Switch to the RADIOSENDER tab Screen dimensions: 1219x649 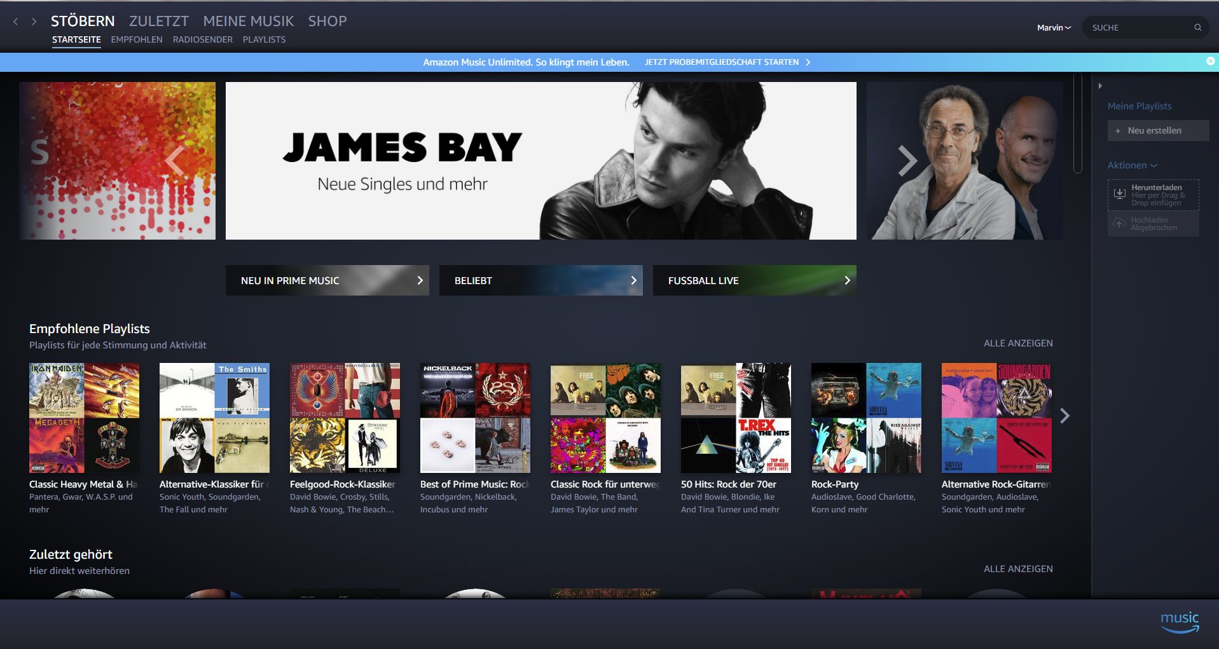pos(202,39)
